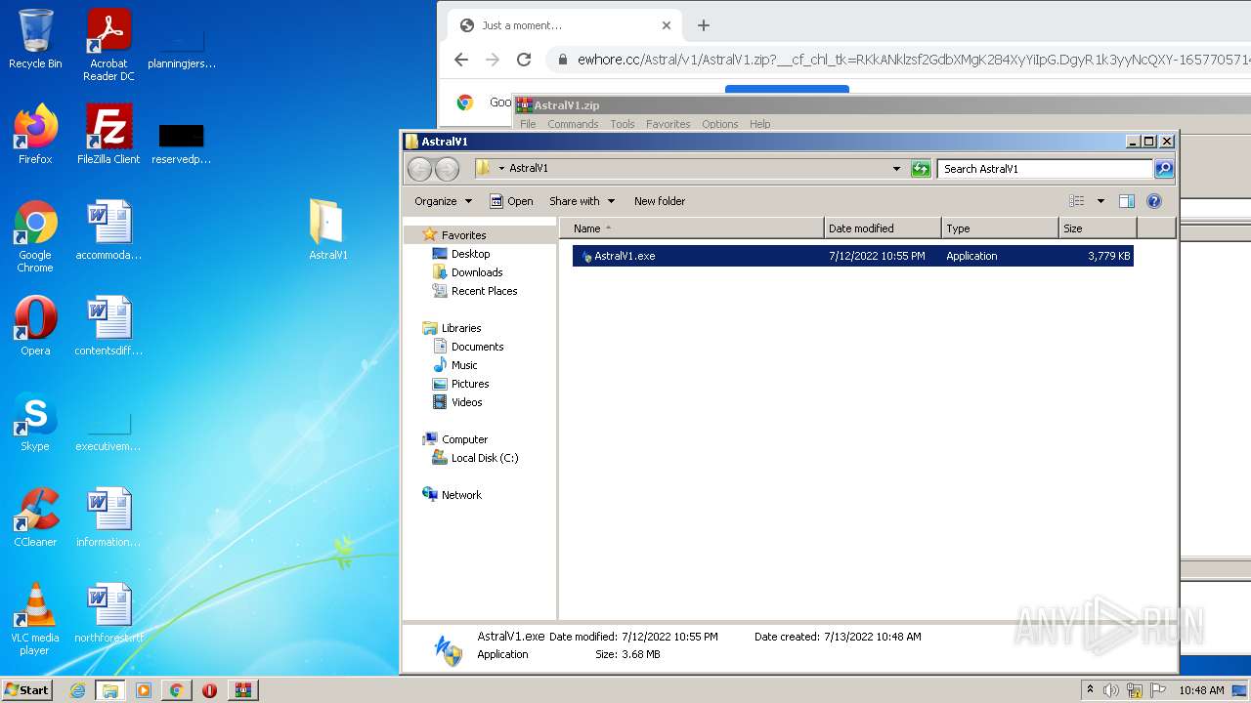Sort by the Type column header
This screenshot has width=1251, height=703.
1000,228
